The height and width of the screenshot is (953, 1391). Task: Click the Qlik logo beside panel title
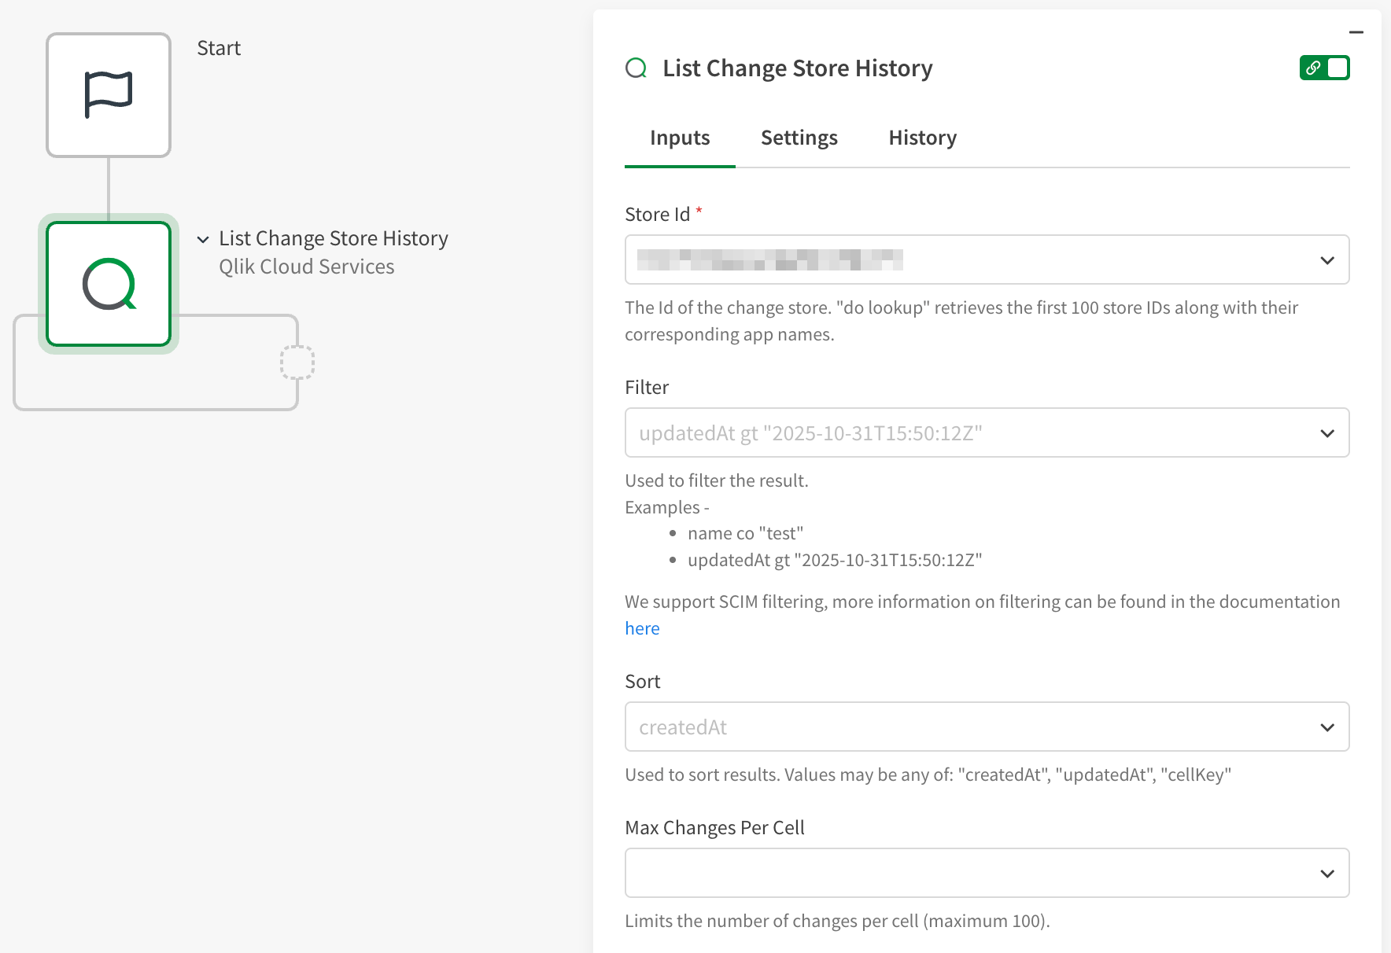click(636, 68)
